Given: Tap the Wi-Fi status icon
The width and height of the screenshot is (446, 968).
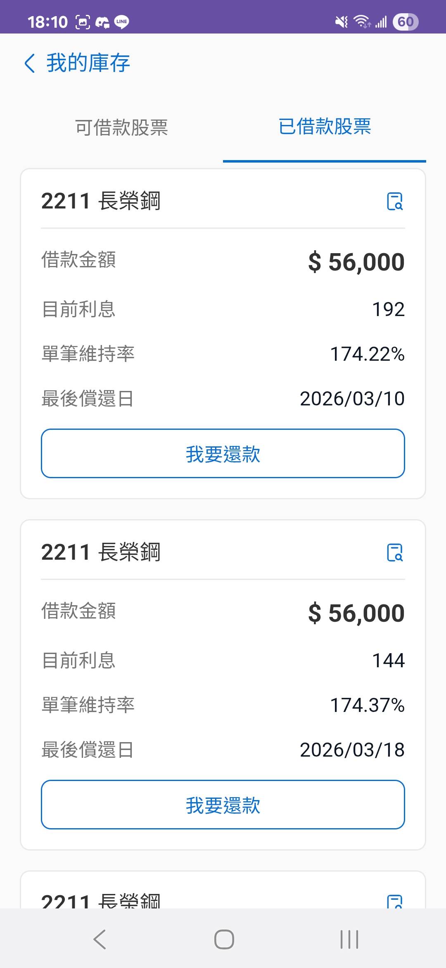Looking at the screenshot, I should click(x=362, y=22).
